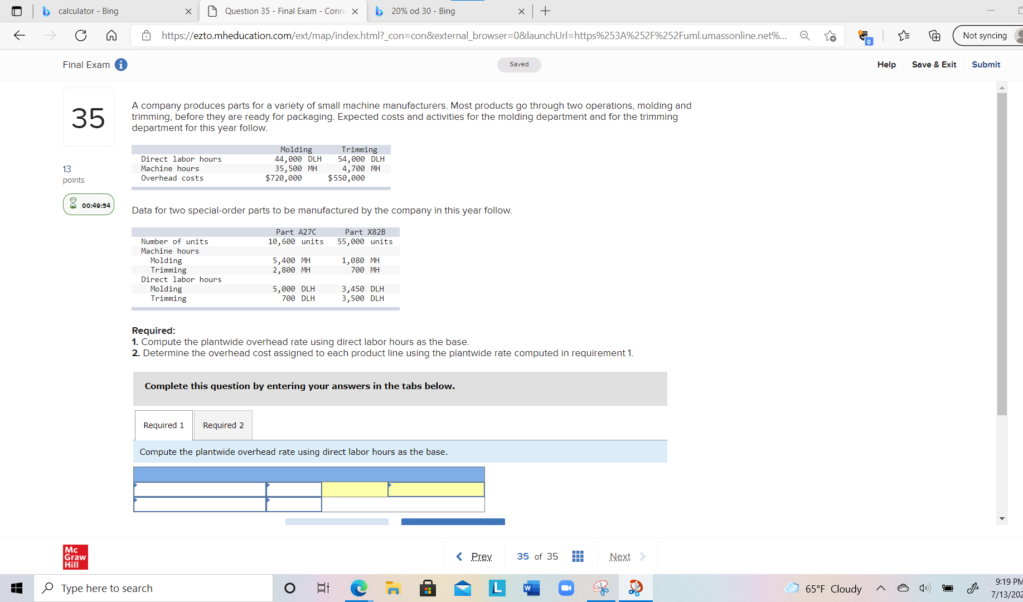This screenshot has width=1023, height=602.
Task: Switch to the Required 2 tab
Action: coord(222,425)
